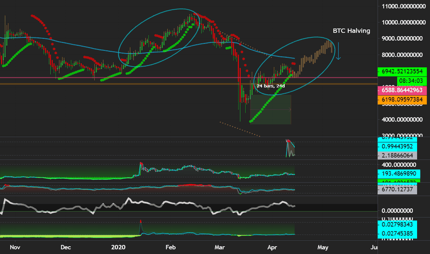Select the blue down arrow near BTC Halving
430x254 pixels.
click(338, 51)
